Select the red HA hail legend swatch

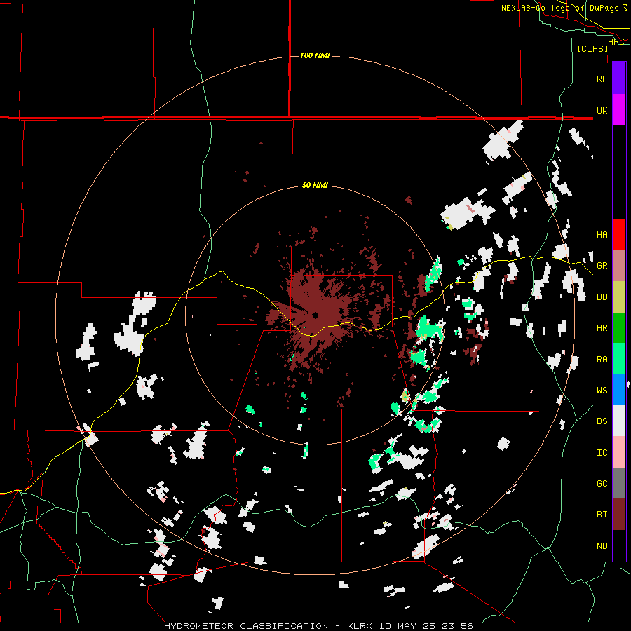coord(619,234)
